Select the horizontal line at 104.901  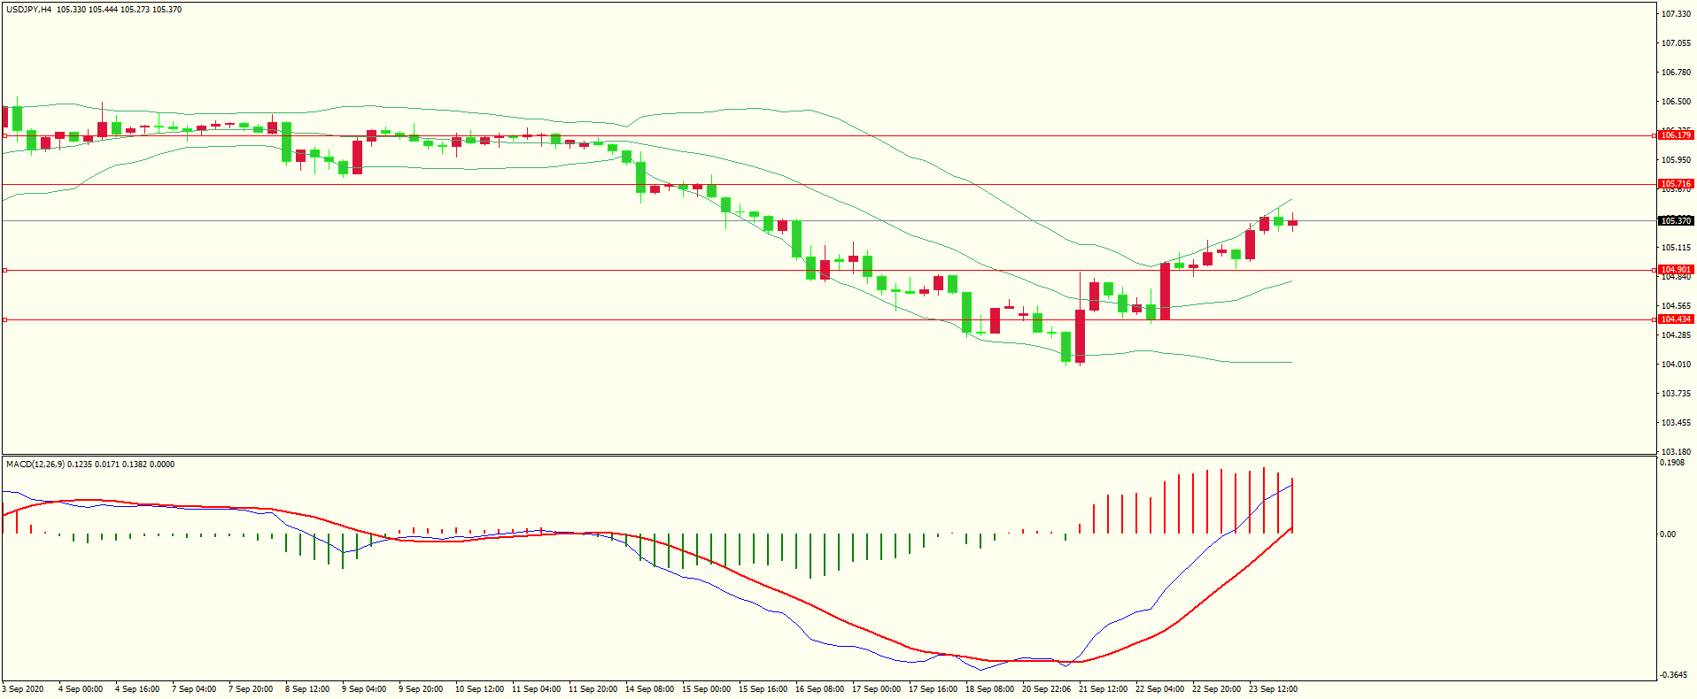pos(829,270)
